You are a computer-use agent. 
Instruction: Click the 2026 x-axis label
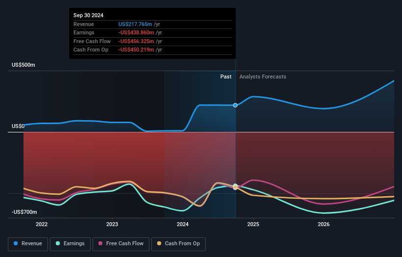[324, 224]
